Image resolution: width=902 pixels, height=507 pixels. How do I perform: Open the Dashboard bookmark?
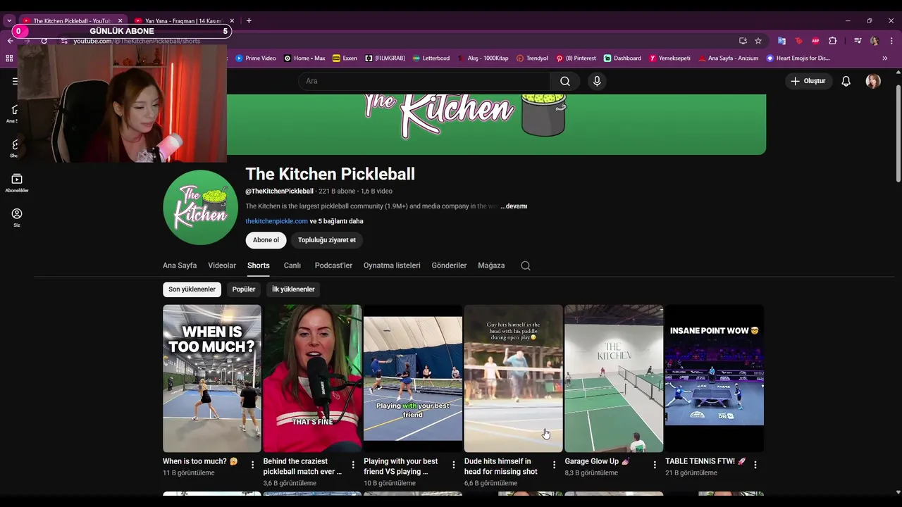[x=622, y=58]
